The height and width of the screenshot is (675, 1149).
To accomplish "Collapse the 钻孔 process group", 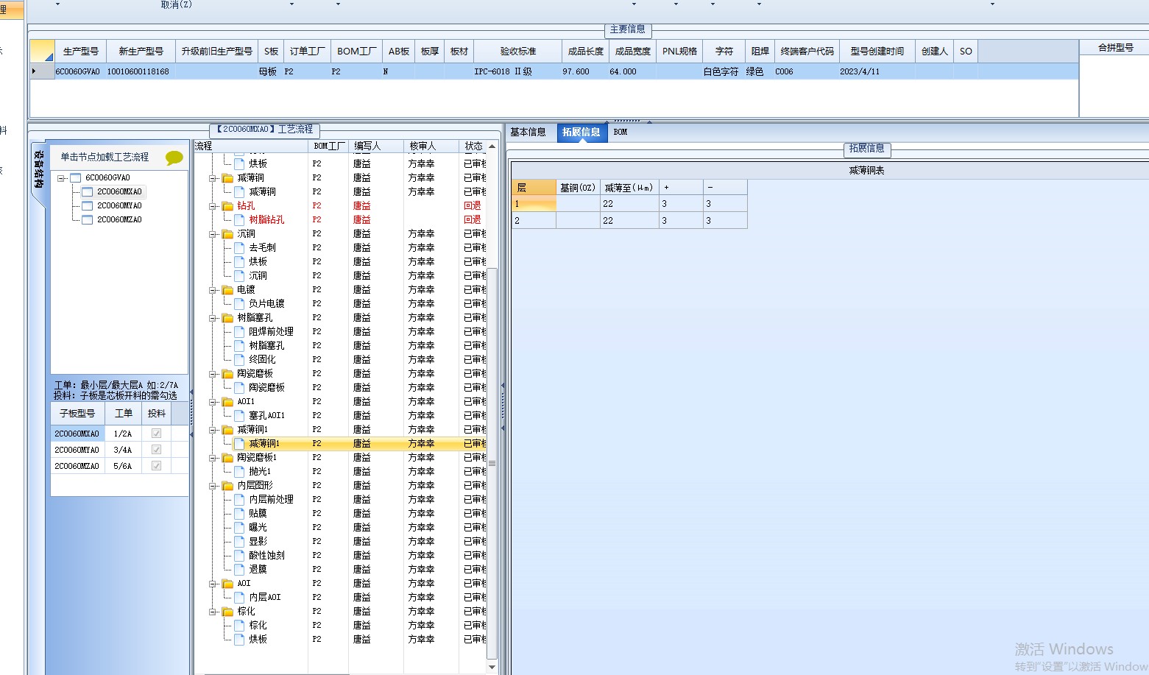I will tap(213, 206).
